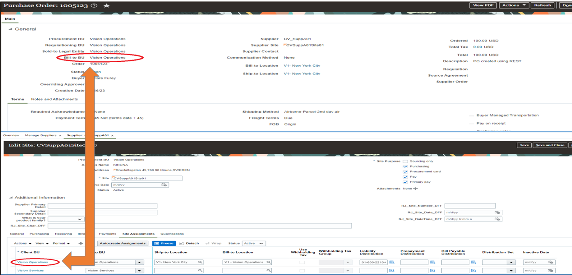Open the Inactive Date calendar near Site field

(164, 185)
